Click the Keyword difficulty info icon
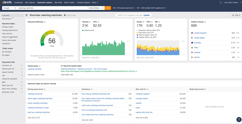242x124 pixels. pyautogui.click(x=45, y=21)
